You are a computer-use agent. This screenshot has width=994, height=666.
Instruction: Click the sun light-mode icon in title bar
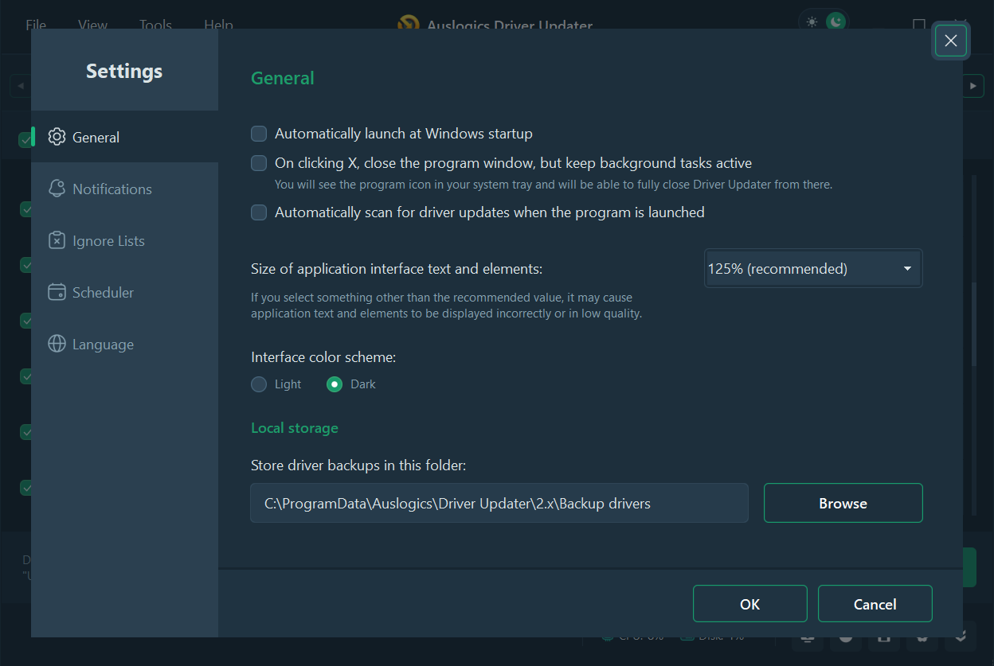point(812,21)
